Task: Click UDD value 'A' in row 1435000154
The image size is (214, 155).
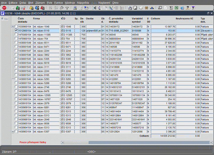Action: pos(148,91)
